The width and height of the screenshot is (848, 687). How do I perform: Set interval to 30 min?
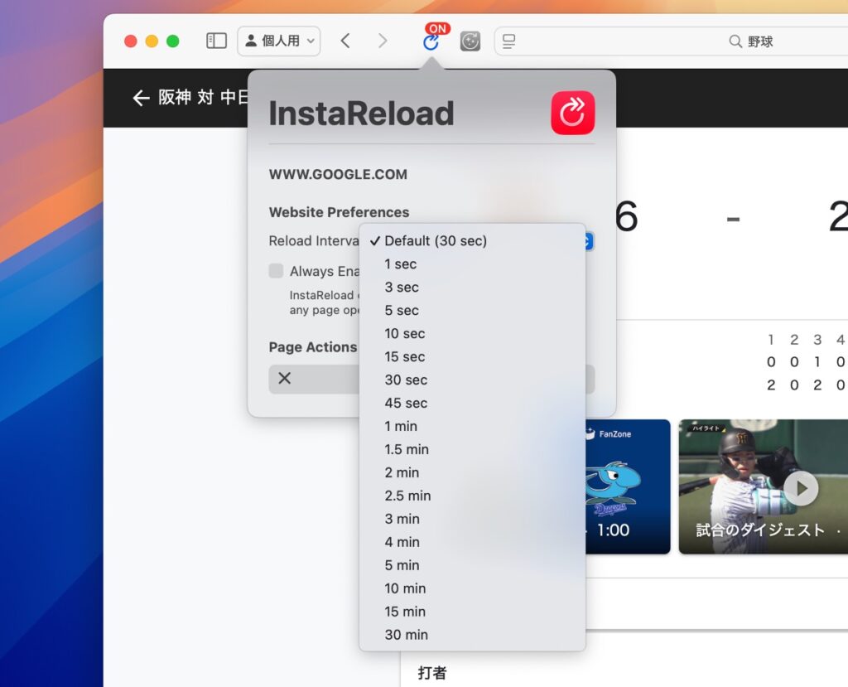tap(472, 635)
